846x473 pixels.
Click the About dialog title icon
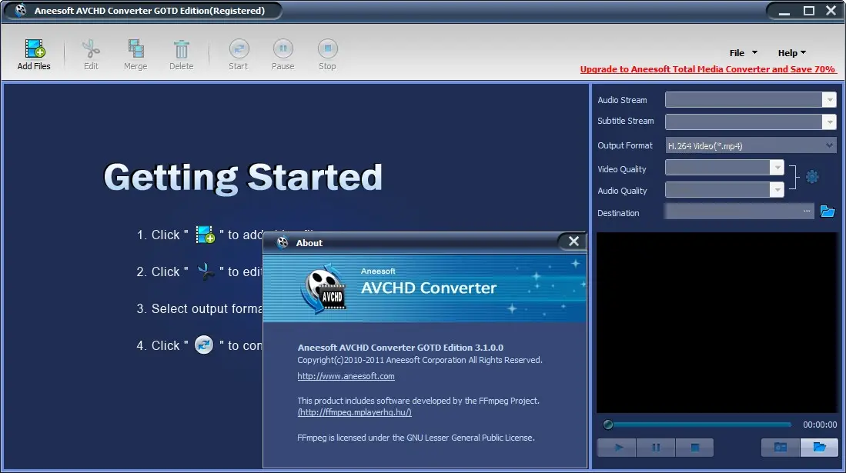[x=283, y=243]
